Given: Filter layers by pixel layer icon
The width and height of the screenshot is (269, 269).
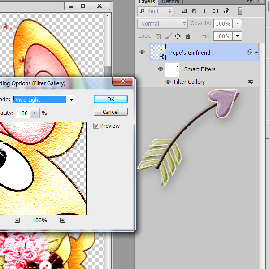Looking at the screenshot, I should [x=183, y=11].
